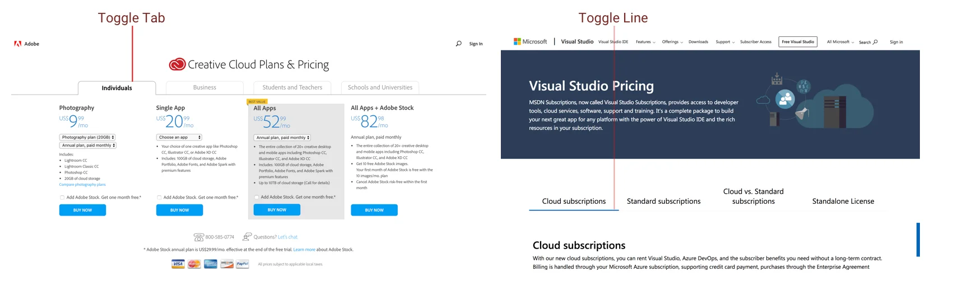Expand the All Microsoft menu

tap(840, 42)
